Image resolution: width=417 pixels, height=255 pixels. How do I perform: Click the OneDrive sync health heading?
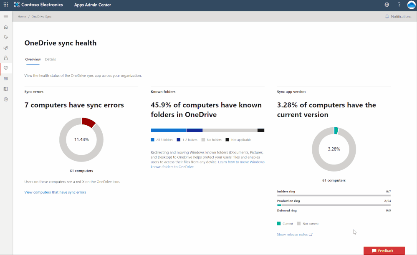point(61,43)
